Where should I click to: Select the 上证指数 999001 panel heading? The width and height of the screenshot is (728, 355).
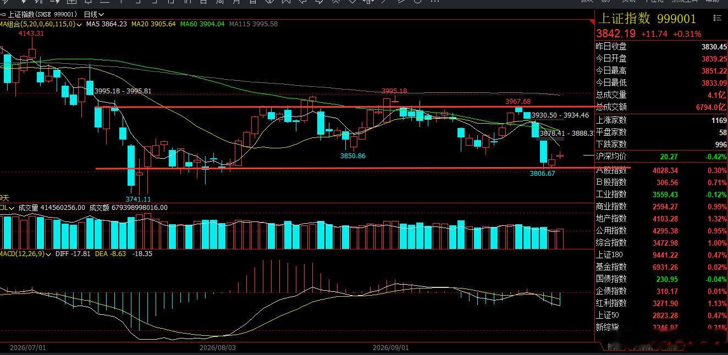pyautogui.click(x=647, y=19)
